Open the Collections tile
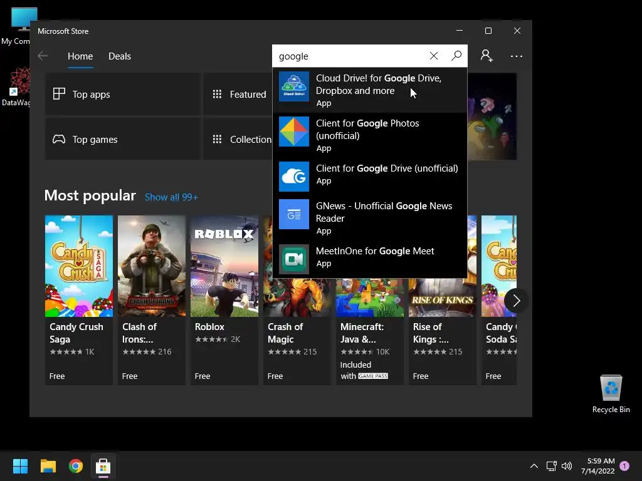This screenshot has width=642, height=481. 238,139
